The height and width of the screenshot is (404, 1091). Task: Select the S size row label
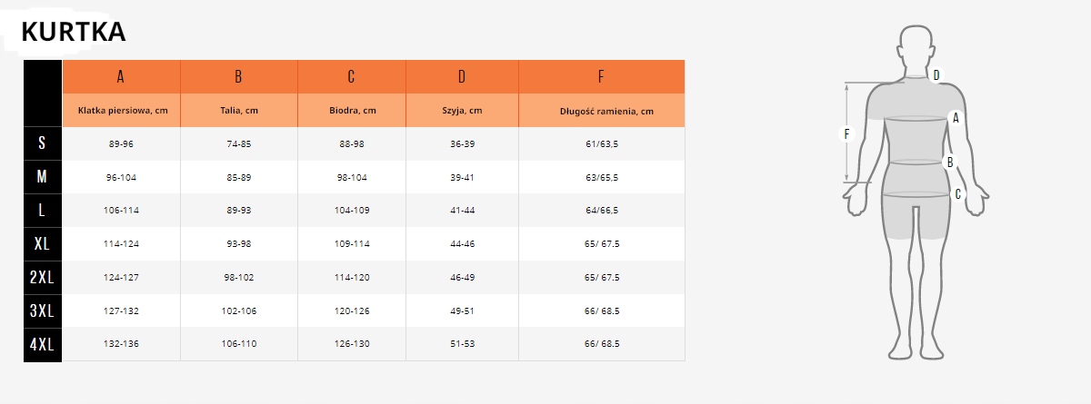pos(42,143)
